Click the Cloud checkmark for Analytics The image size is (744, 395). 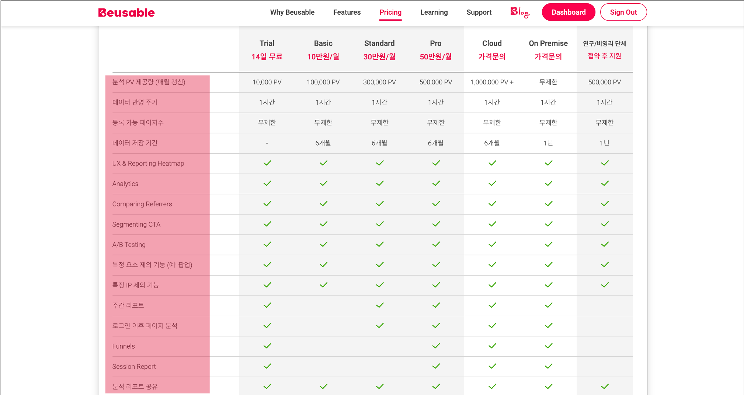(493, 183)
